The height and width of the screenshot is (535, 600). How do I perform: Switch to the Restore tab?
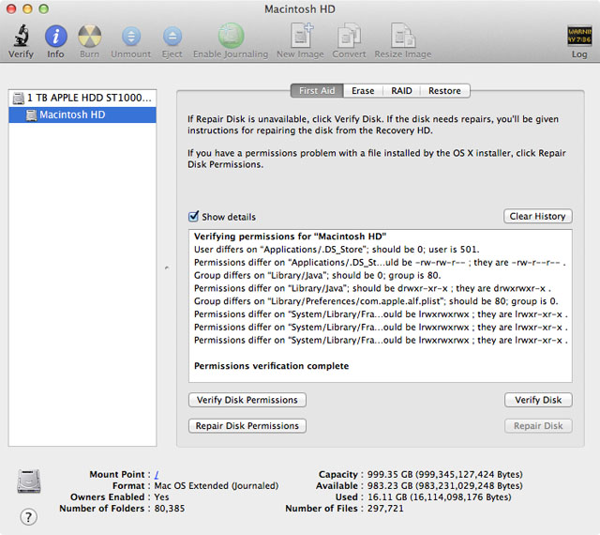point(444,91)
